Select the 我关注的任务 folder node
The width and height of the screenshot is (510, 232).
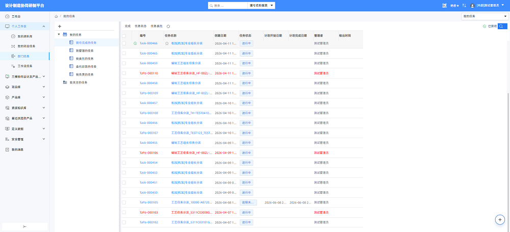pyautogui.click(x=79, y=82)
